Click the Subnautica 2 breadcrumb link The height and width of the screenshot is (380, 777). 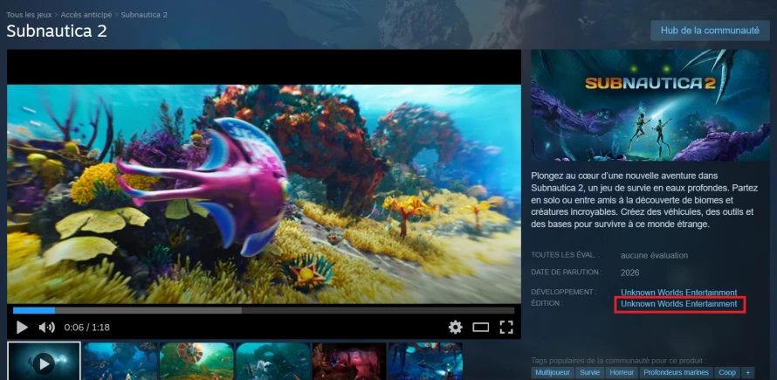144,15
